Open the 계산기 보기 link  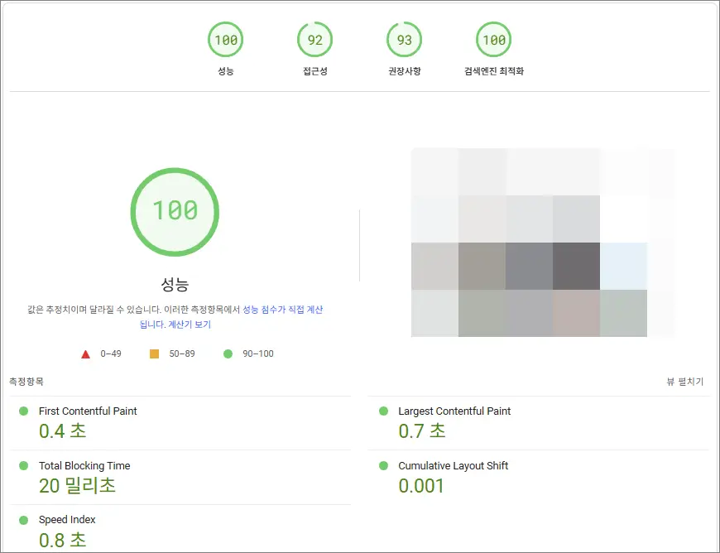[x=190, y=325]
